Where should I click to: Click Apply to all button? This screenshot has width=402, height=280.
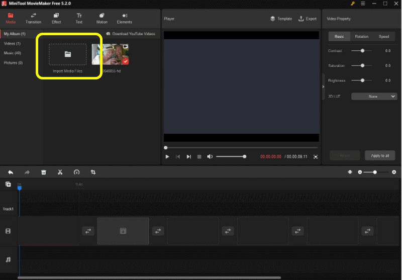pos(379,155)
